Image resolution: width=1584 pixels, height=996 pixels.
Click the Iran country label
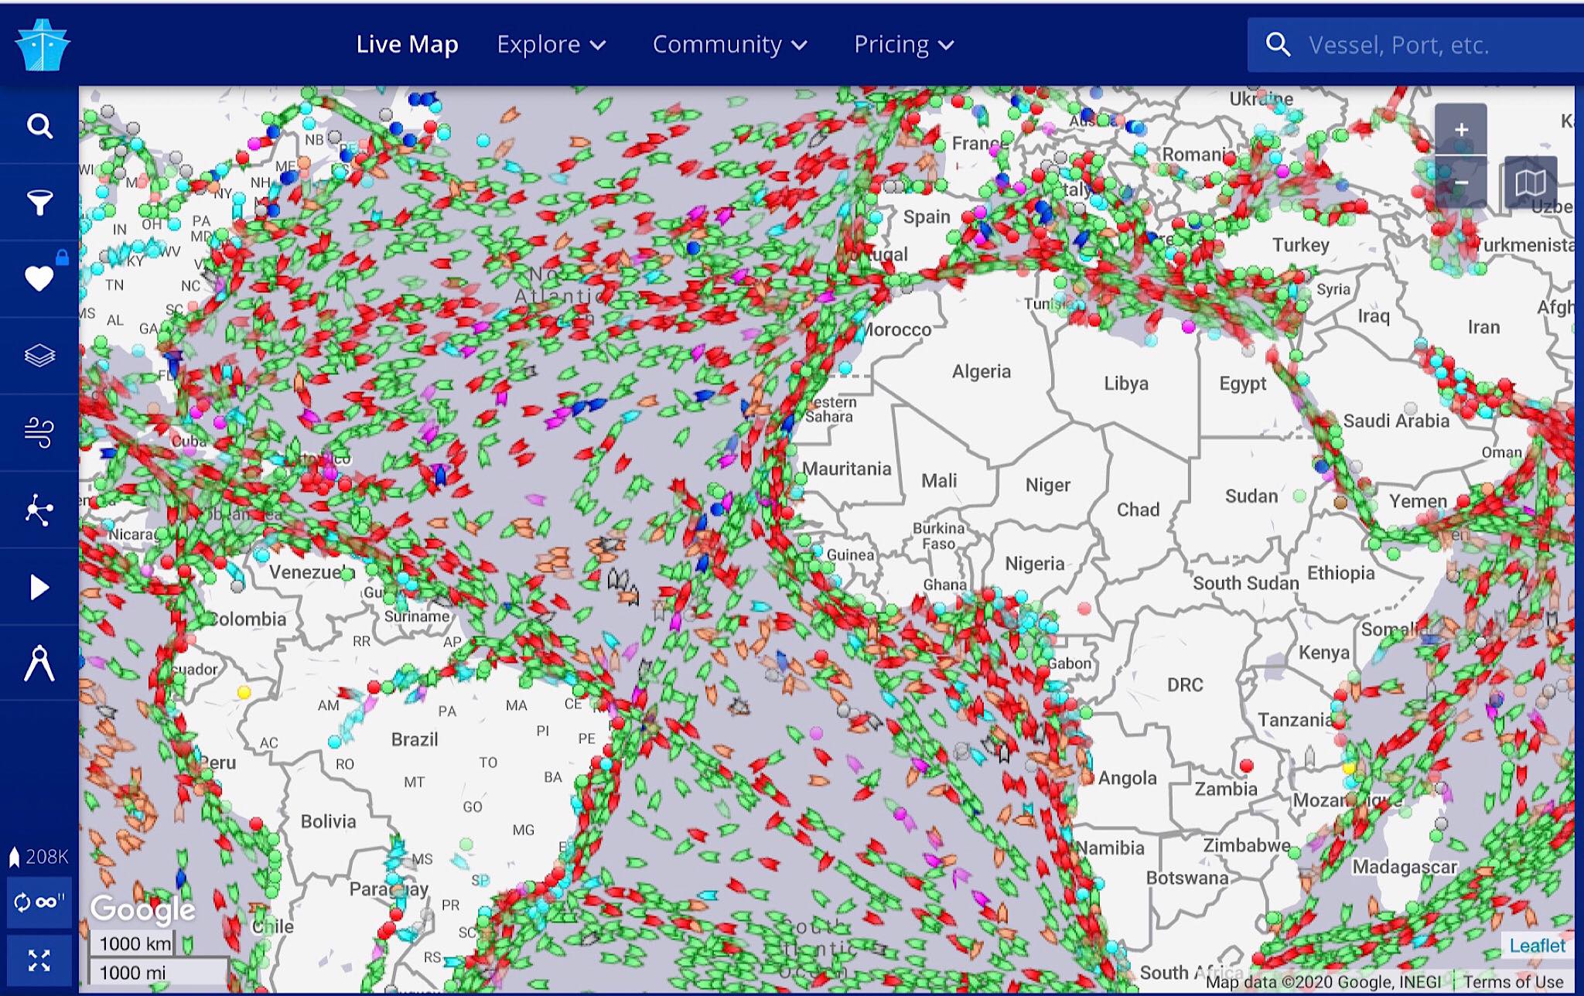pos(1483,327)
